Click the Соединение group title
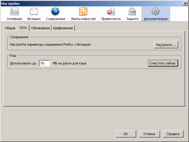 (19, 37)
